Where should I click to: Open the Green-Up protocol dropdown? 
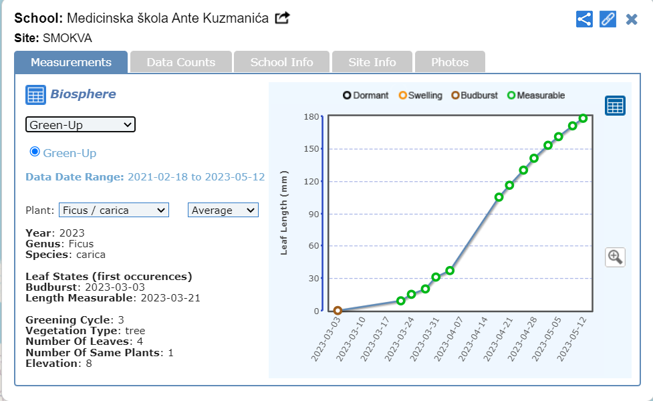click(x=80, y=125)
